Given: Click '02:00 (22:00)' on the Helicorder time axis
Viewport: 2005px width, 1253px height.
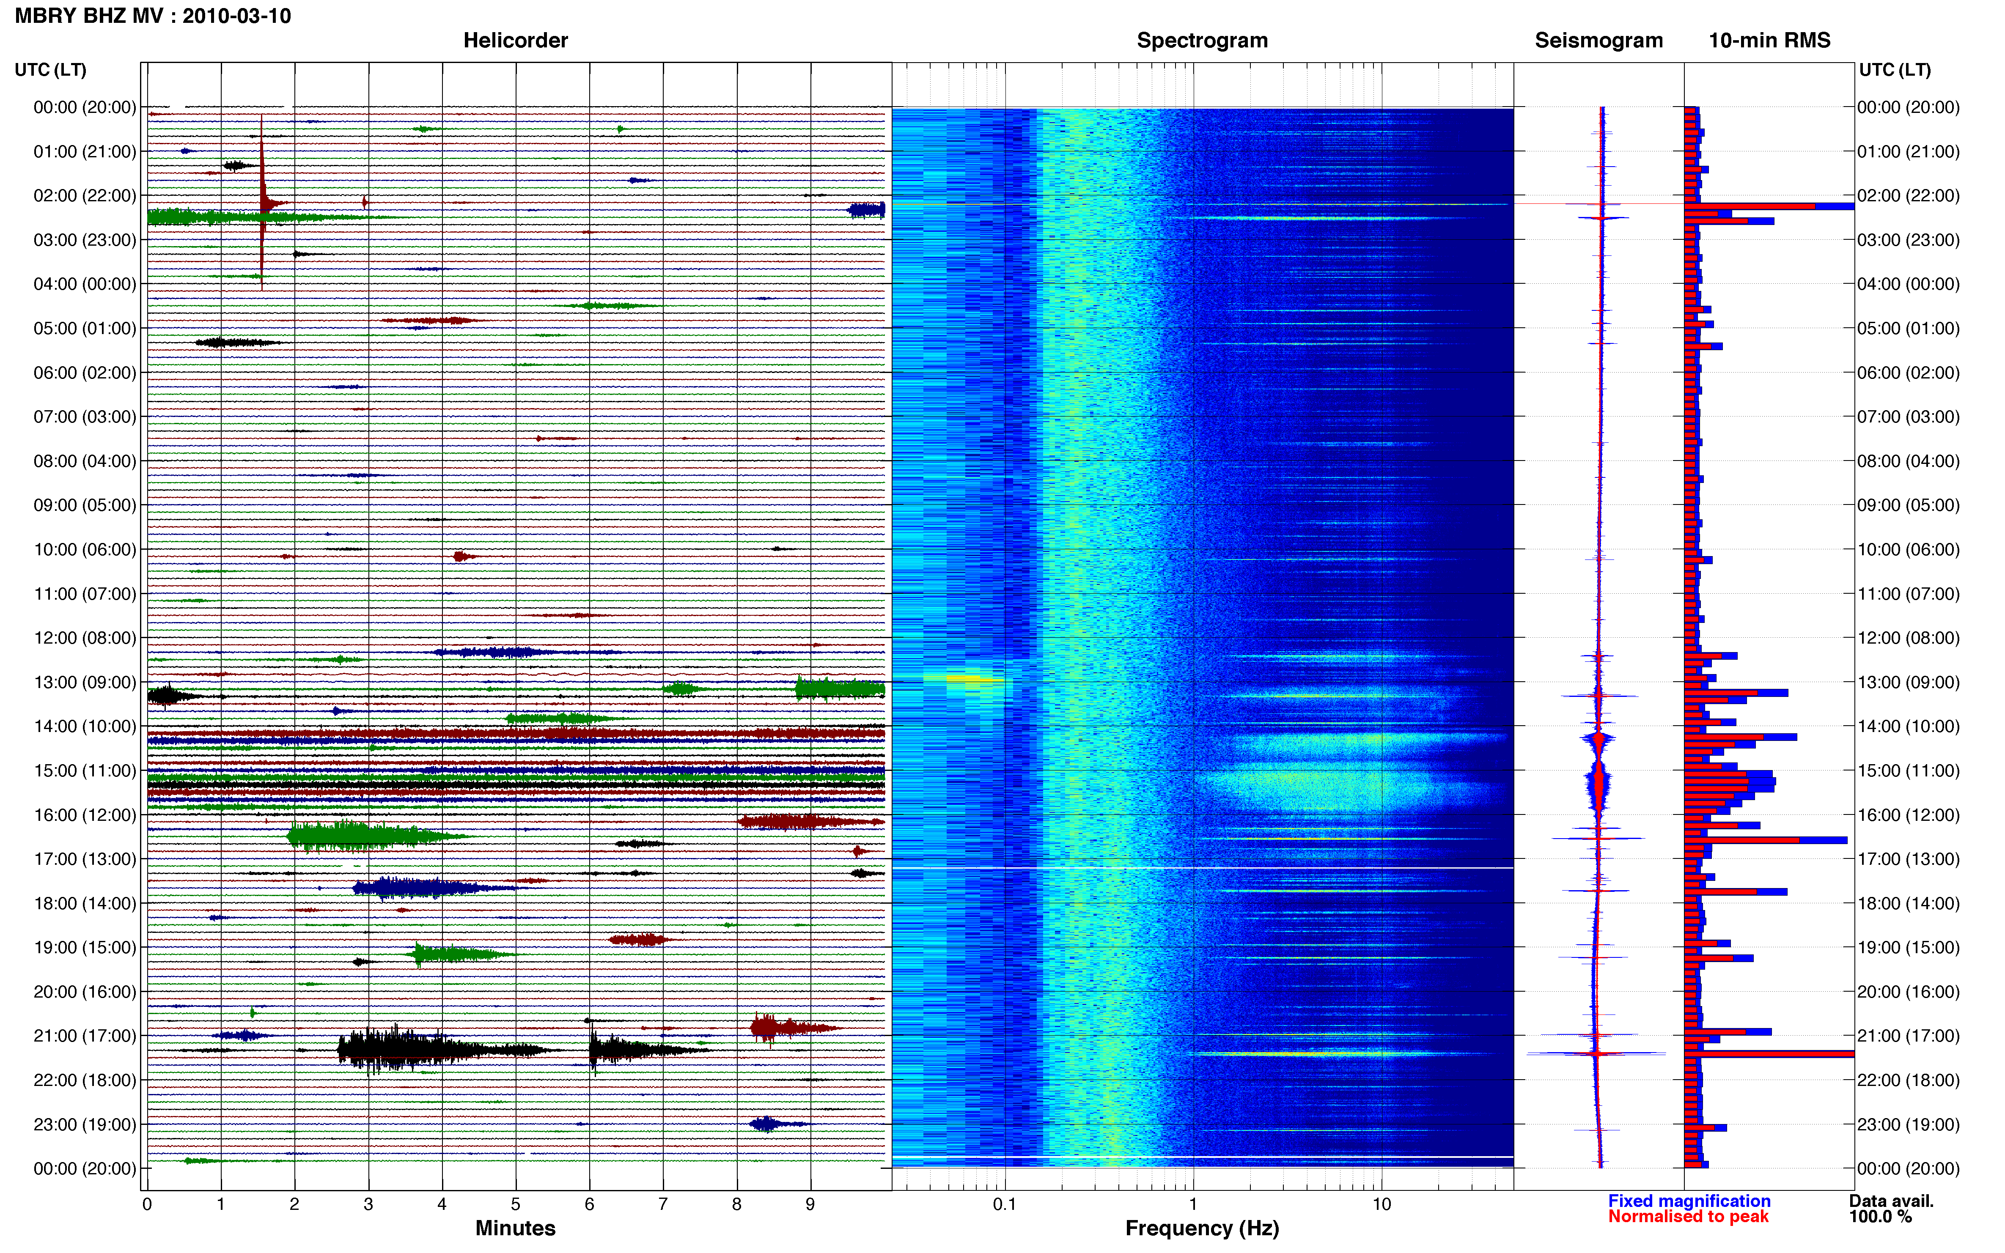Looking at the screenshot, I should pos(85,195).
